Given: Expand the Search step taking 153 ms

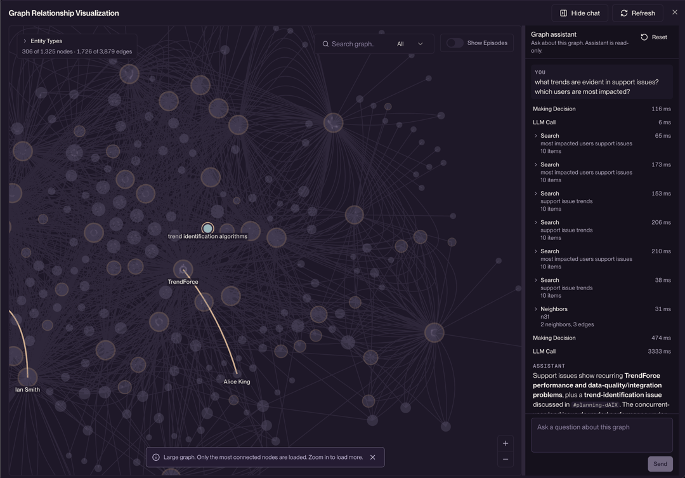Looking at the screenshot, I should click(536, 194).
